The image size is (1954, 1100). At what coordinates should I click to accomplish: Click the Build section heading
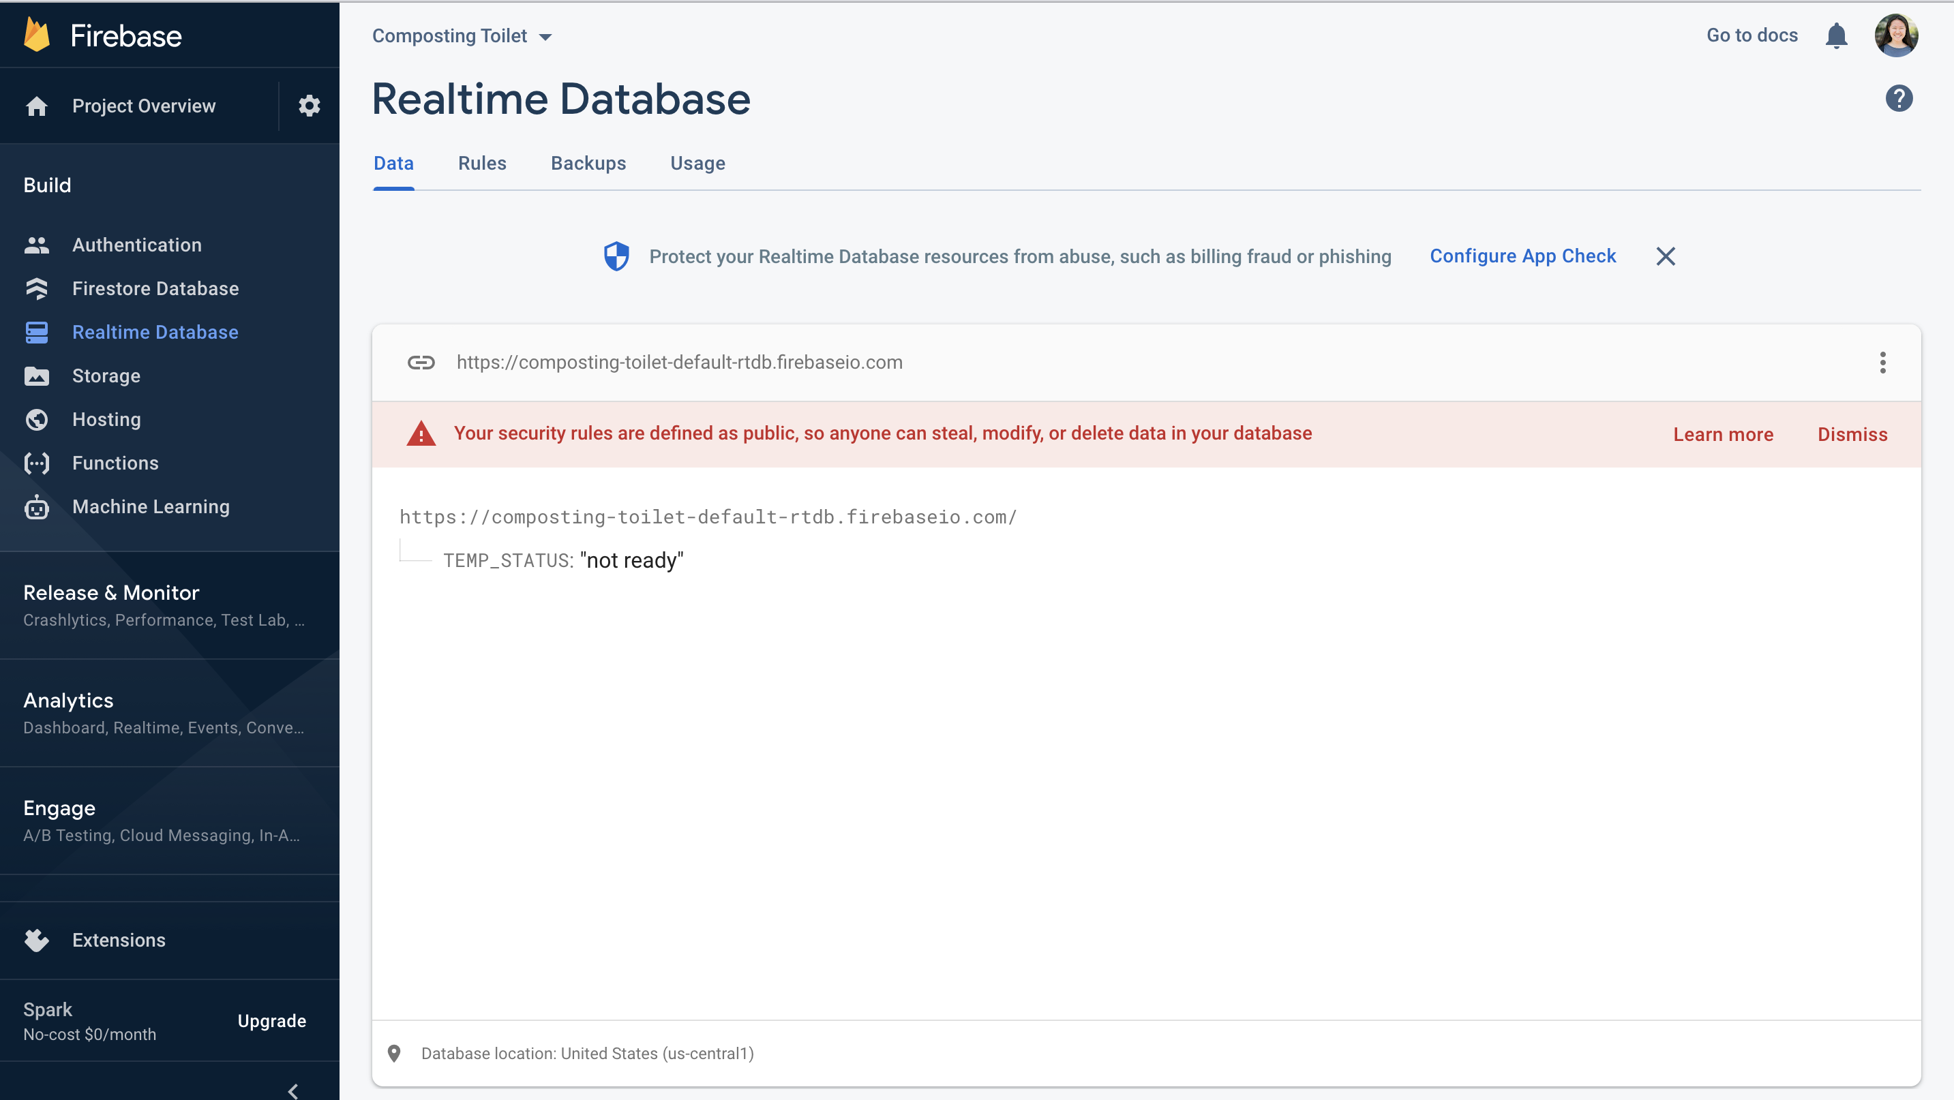click(47, 186)
